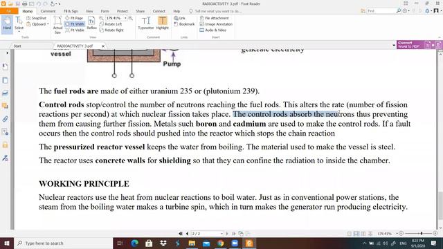Switch to the Start document tab

17,46
